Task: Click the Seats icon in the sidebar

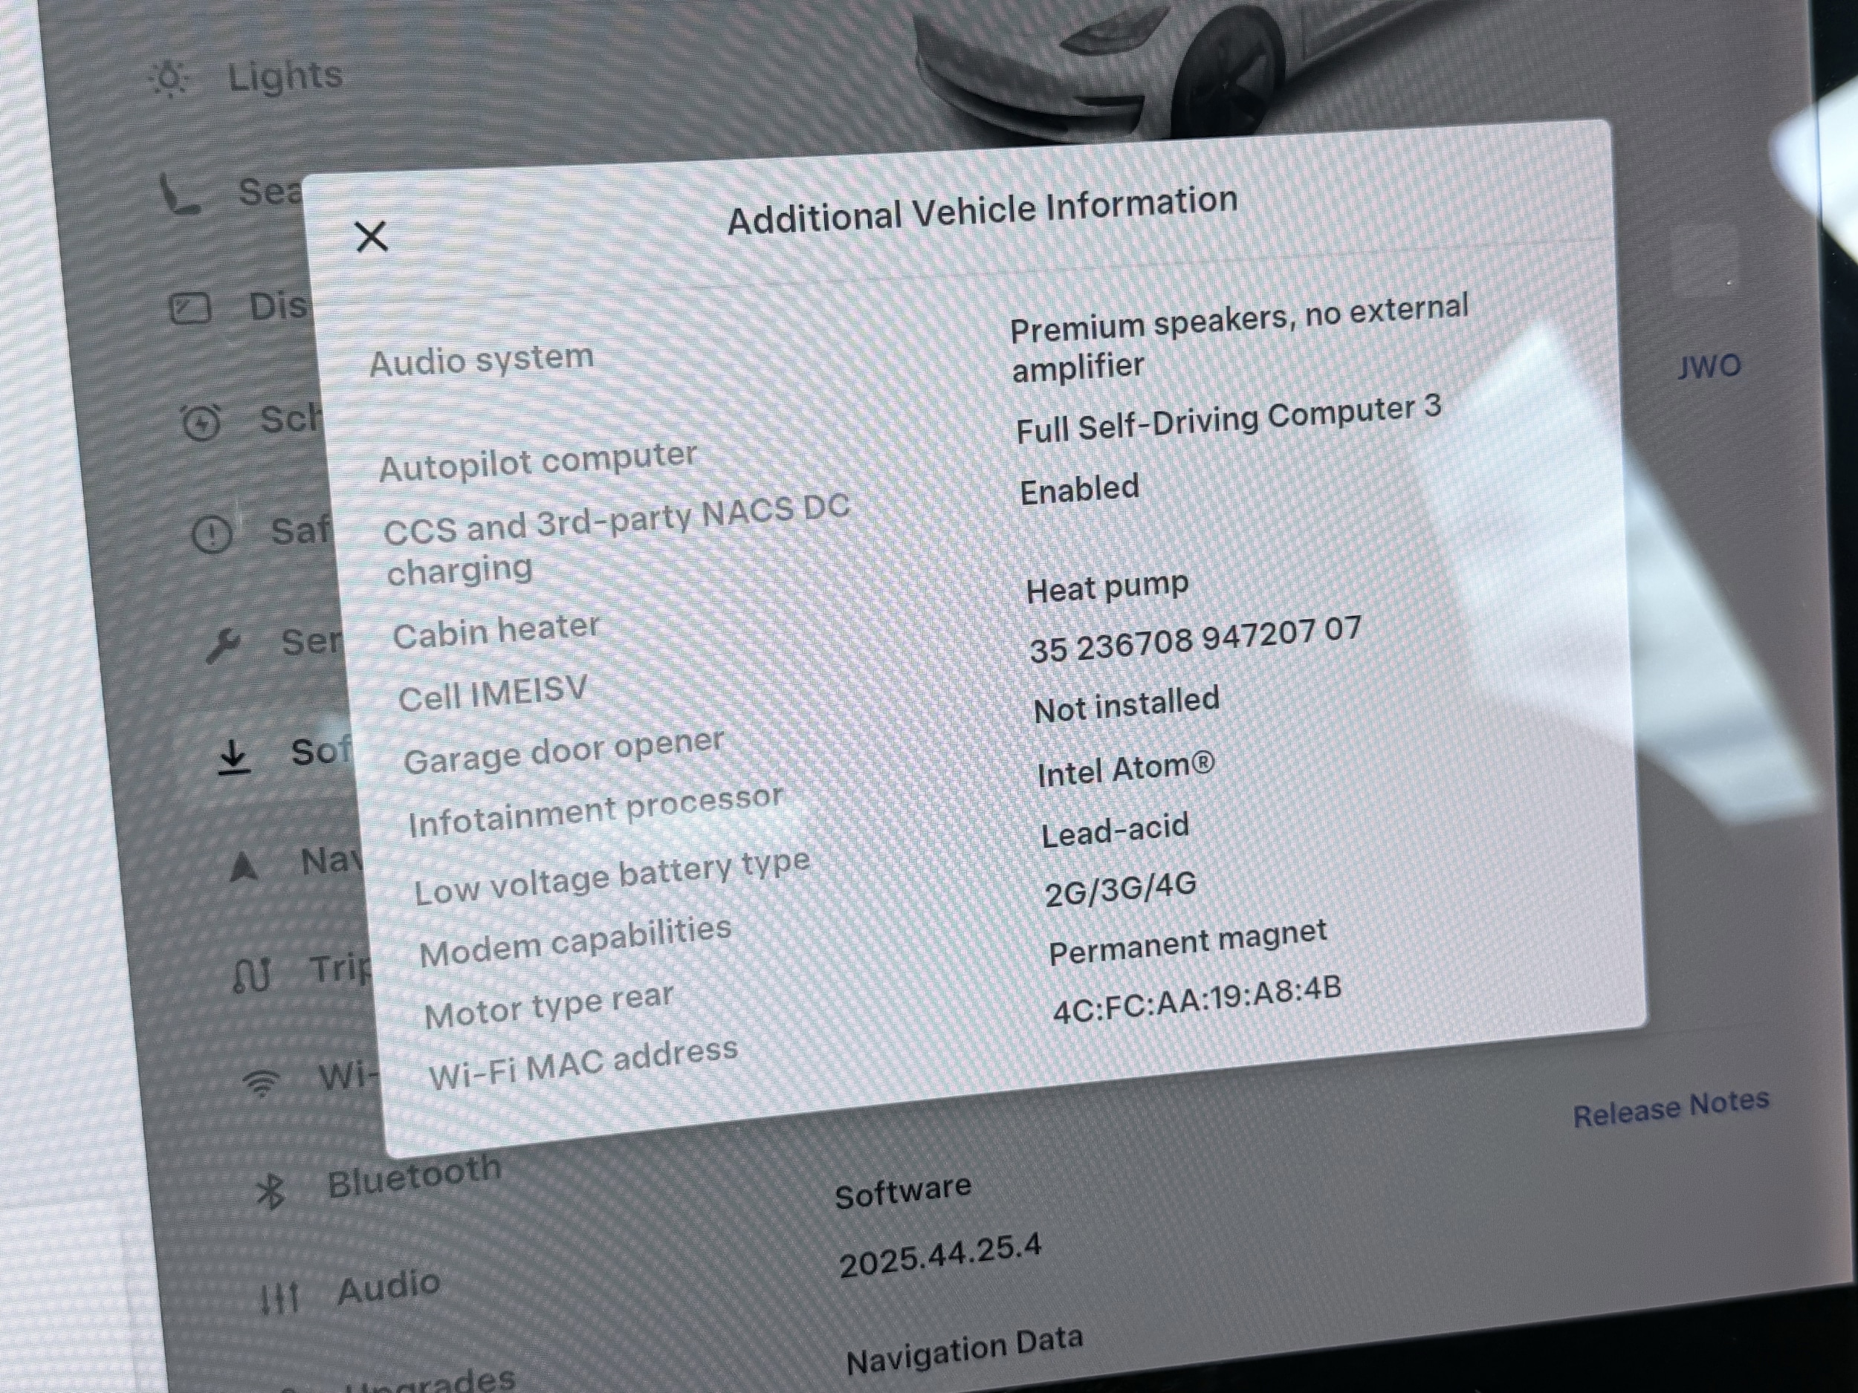Action: pyautogui.click(x=180, y=195)
